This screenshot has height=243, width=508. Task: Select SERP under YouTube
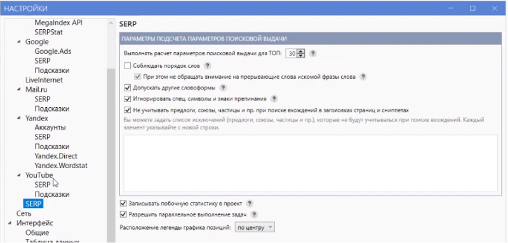coord(43,185)
